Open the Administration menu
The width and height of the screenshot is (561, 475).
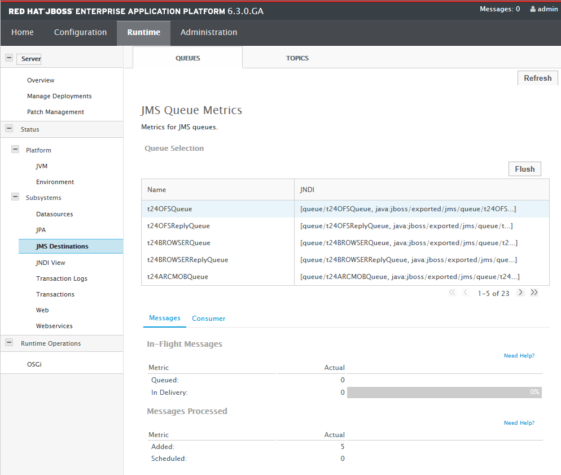click(x=208, y=33)
